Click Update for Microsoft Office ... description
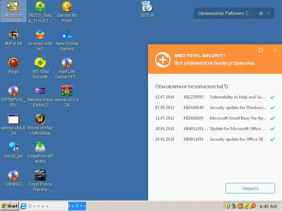The height and width of the screenshot is (211, 282). tap(237, 129)
